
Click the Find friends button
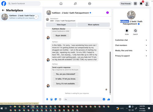point(126,4)
